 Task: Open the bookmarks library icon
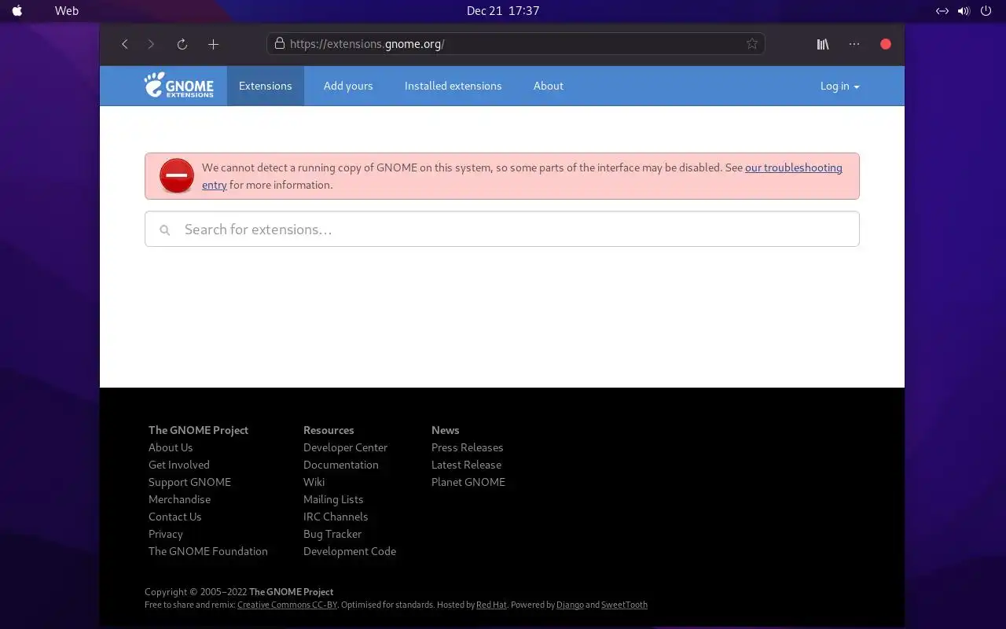point(823,44)
